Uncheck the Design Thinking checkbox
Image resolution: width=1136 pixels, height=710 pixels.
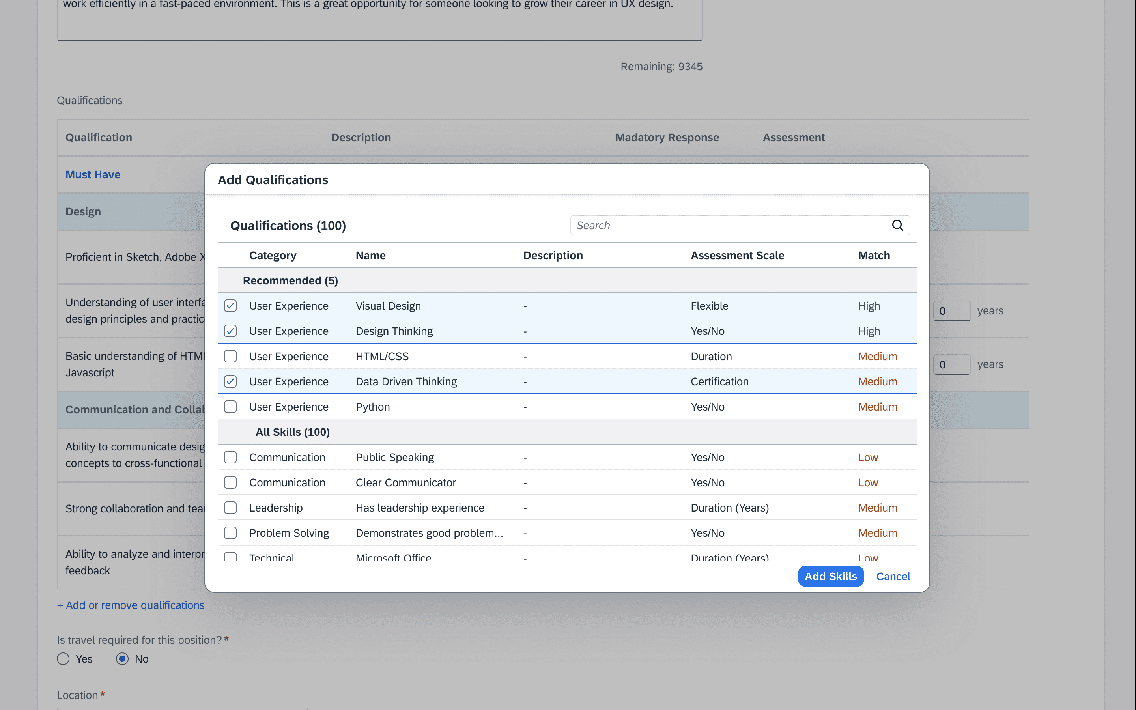230,331
